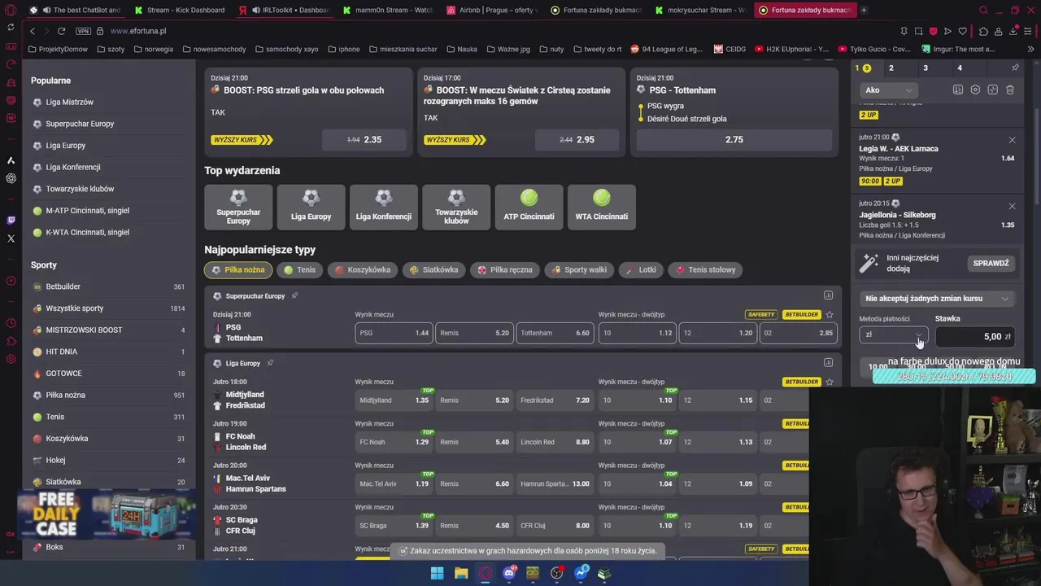Select the Siatkówka sport filter
1041x586 pixels.
pyautogui.click(x=433, y=269)
